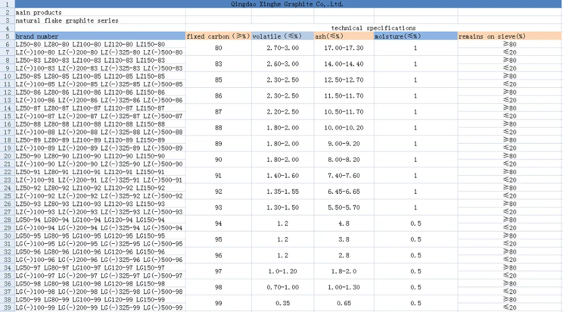The width and height of the screenshot is (563, 312).
Task: Click ash value '14.00-14.40'
Action: [x=344, y=64]
